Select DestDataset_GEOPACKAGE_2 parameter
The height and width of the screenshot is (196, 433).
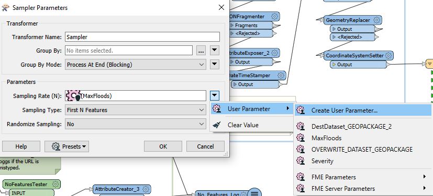(363, 127)
